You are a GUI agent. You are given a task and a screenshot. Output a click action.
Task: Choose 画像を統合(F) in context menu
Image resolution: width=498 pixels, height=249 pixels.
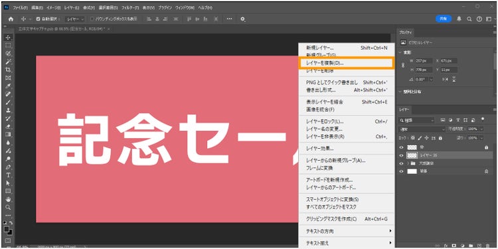click(x=346, y=110)
